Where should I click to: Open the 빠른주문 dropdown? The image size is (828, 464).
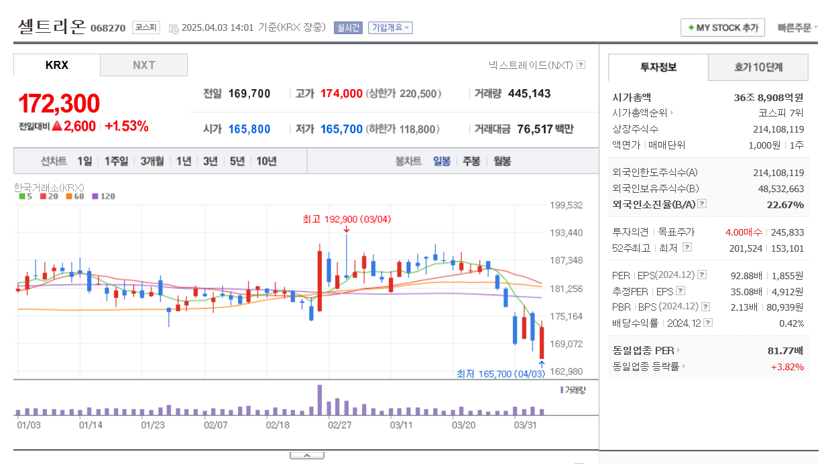[797, 28]
